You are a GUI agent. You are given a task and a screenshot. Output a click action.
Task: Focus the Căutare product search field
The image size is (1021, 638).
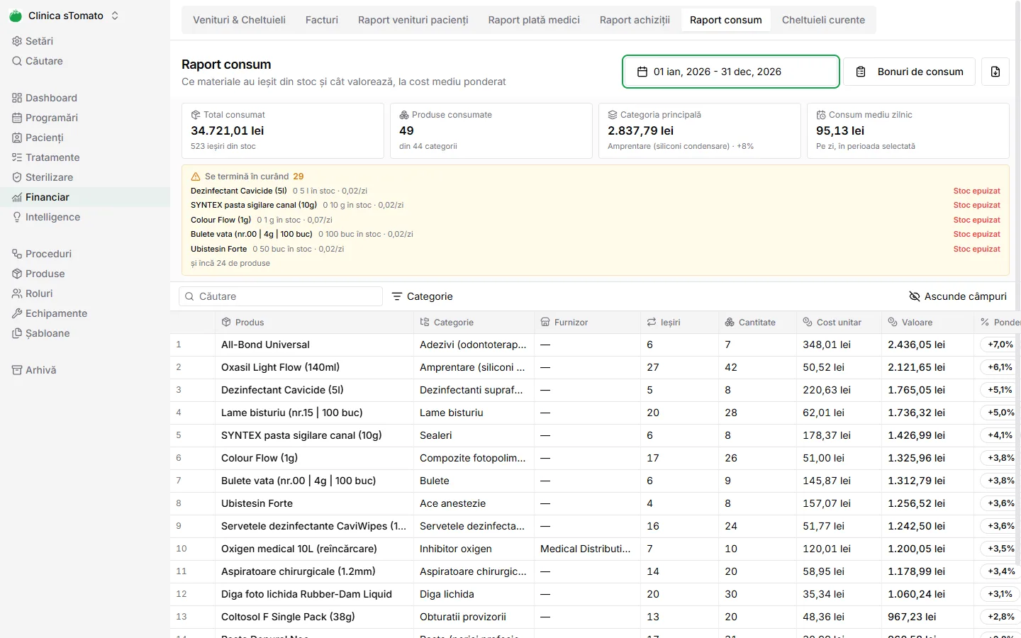(x=281, y=296)
